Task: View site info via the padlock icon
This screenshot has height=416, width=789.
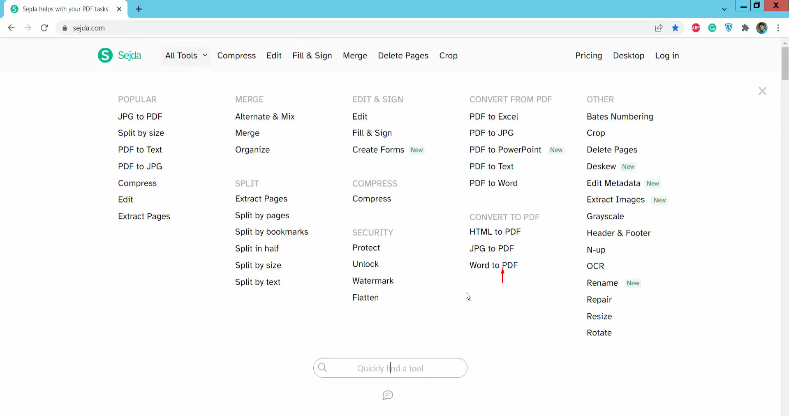Action: [x=65, y=28]
